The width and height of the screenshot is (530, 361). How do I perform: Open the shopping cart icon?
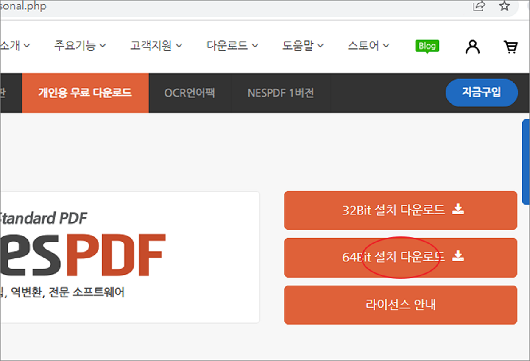511,47
